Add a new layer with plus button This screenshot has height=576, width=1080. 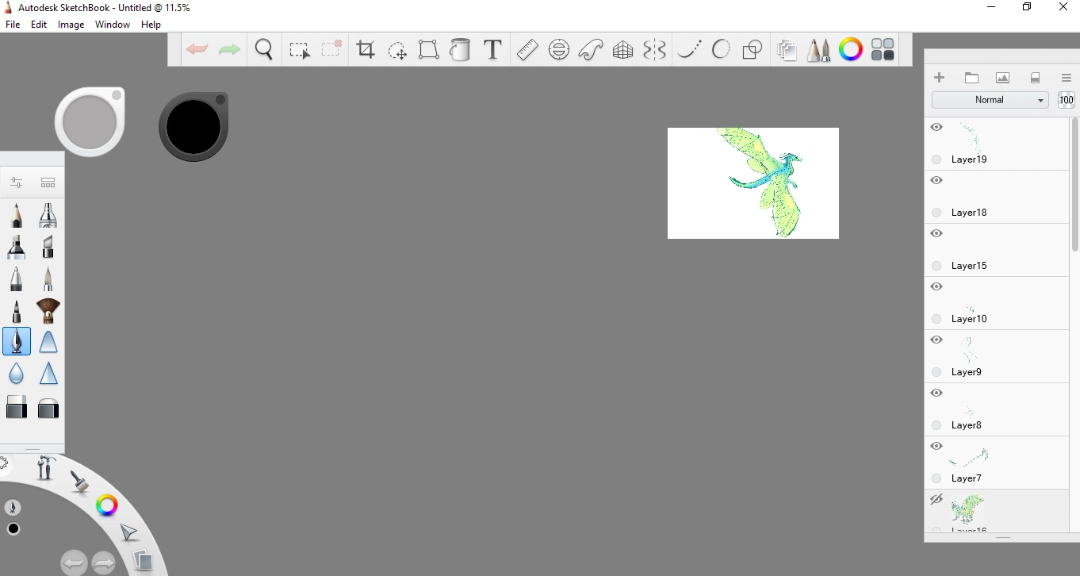(x=940, y=78)
